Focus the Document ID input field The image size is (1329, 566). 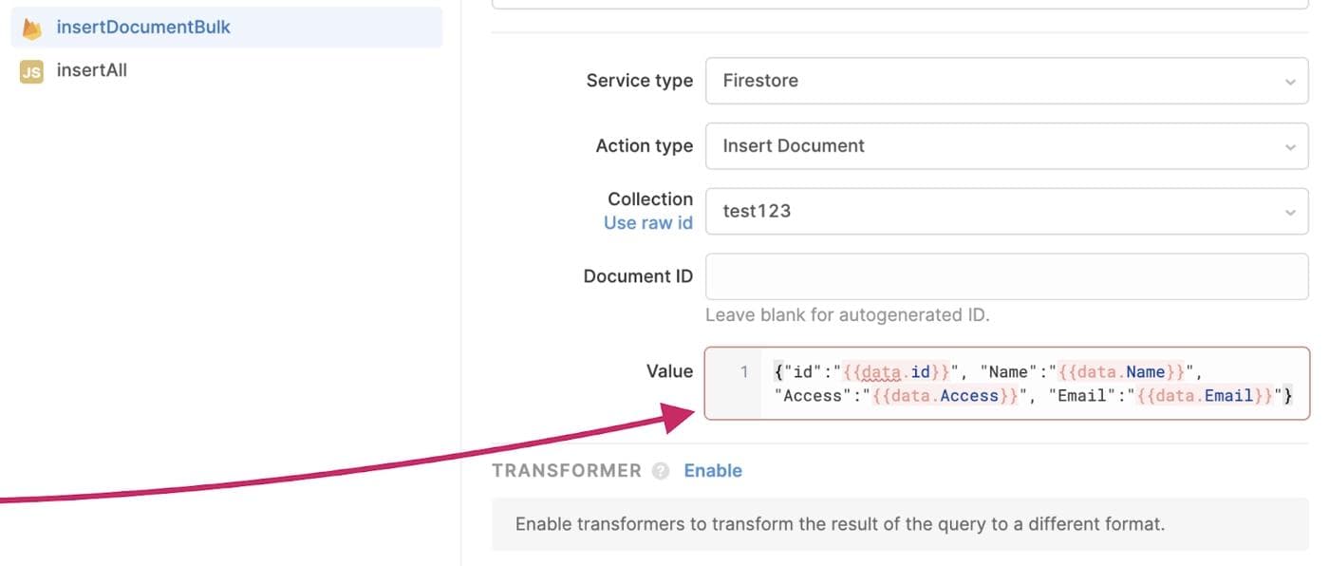[x=1006, y=277]
